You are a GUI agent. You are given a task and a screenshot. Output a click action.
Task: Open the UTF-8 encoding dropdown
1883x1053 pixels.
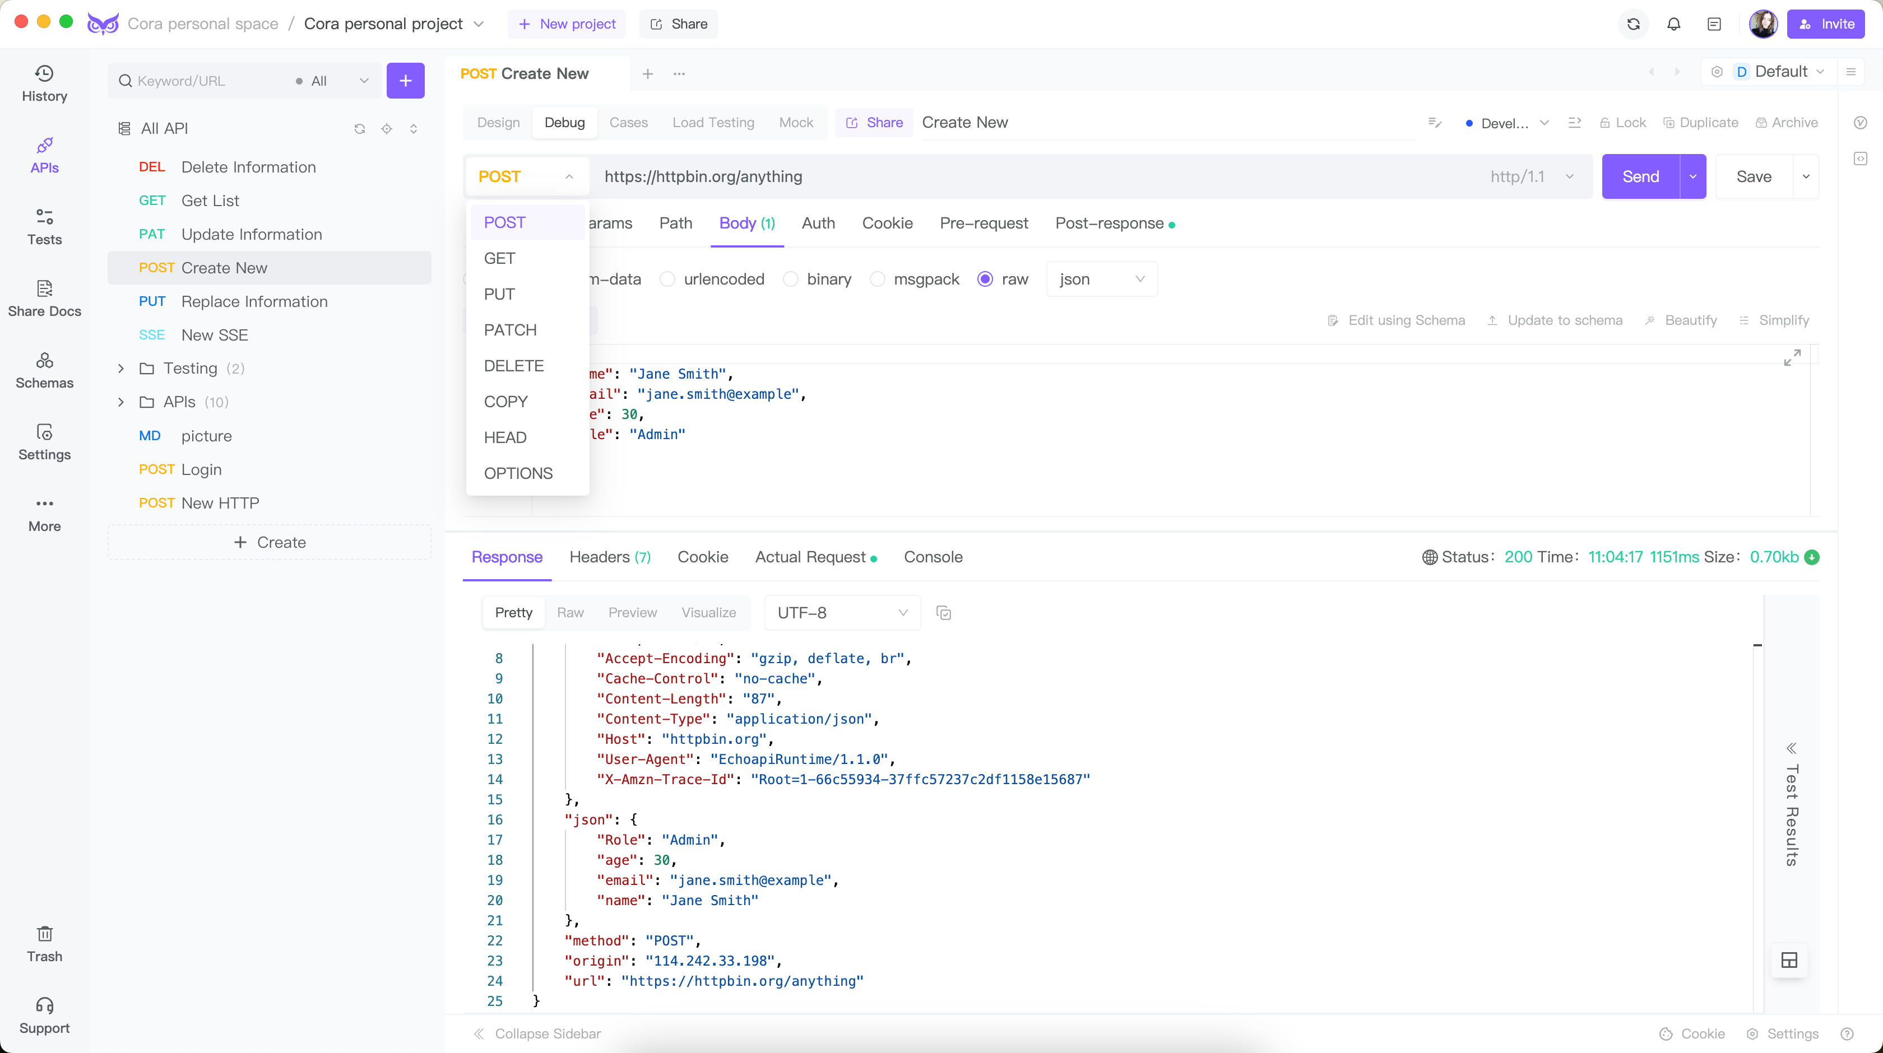pos(842,612)
